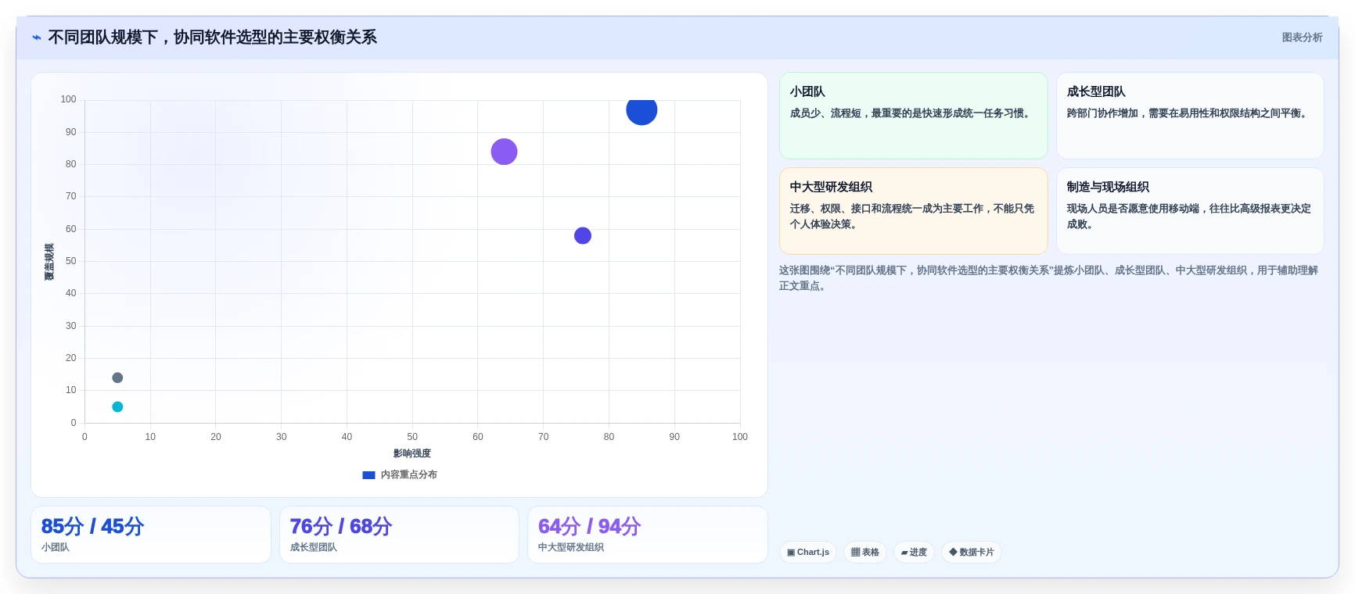
Task: Click the 进度 tag chip
Action: [x=914, y=553]
